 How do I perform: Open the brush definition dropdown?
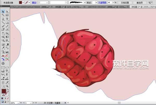coord(85,3)
